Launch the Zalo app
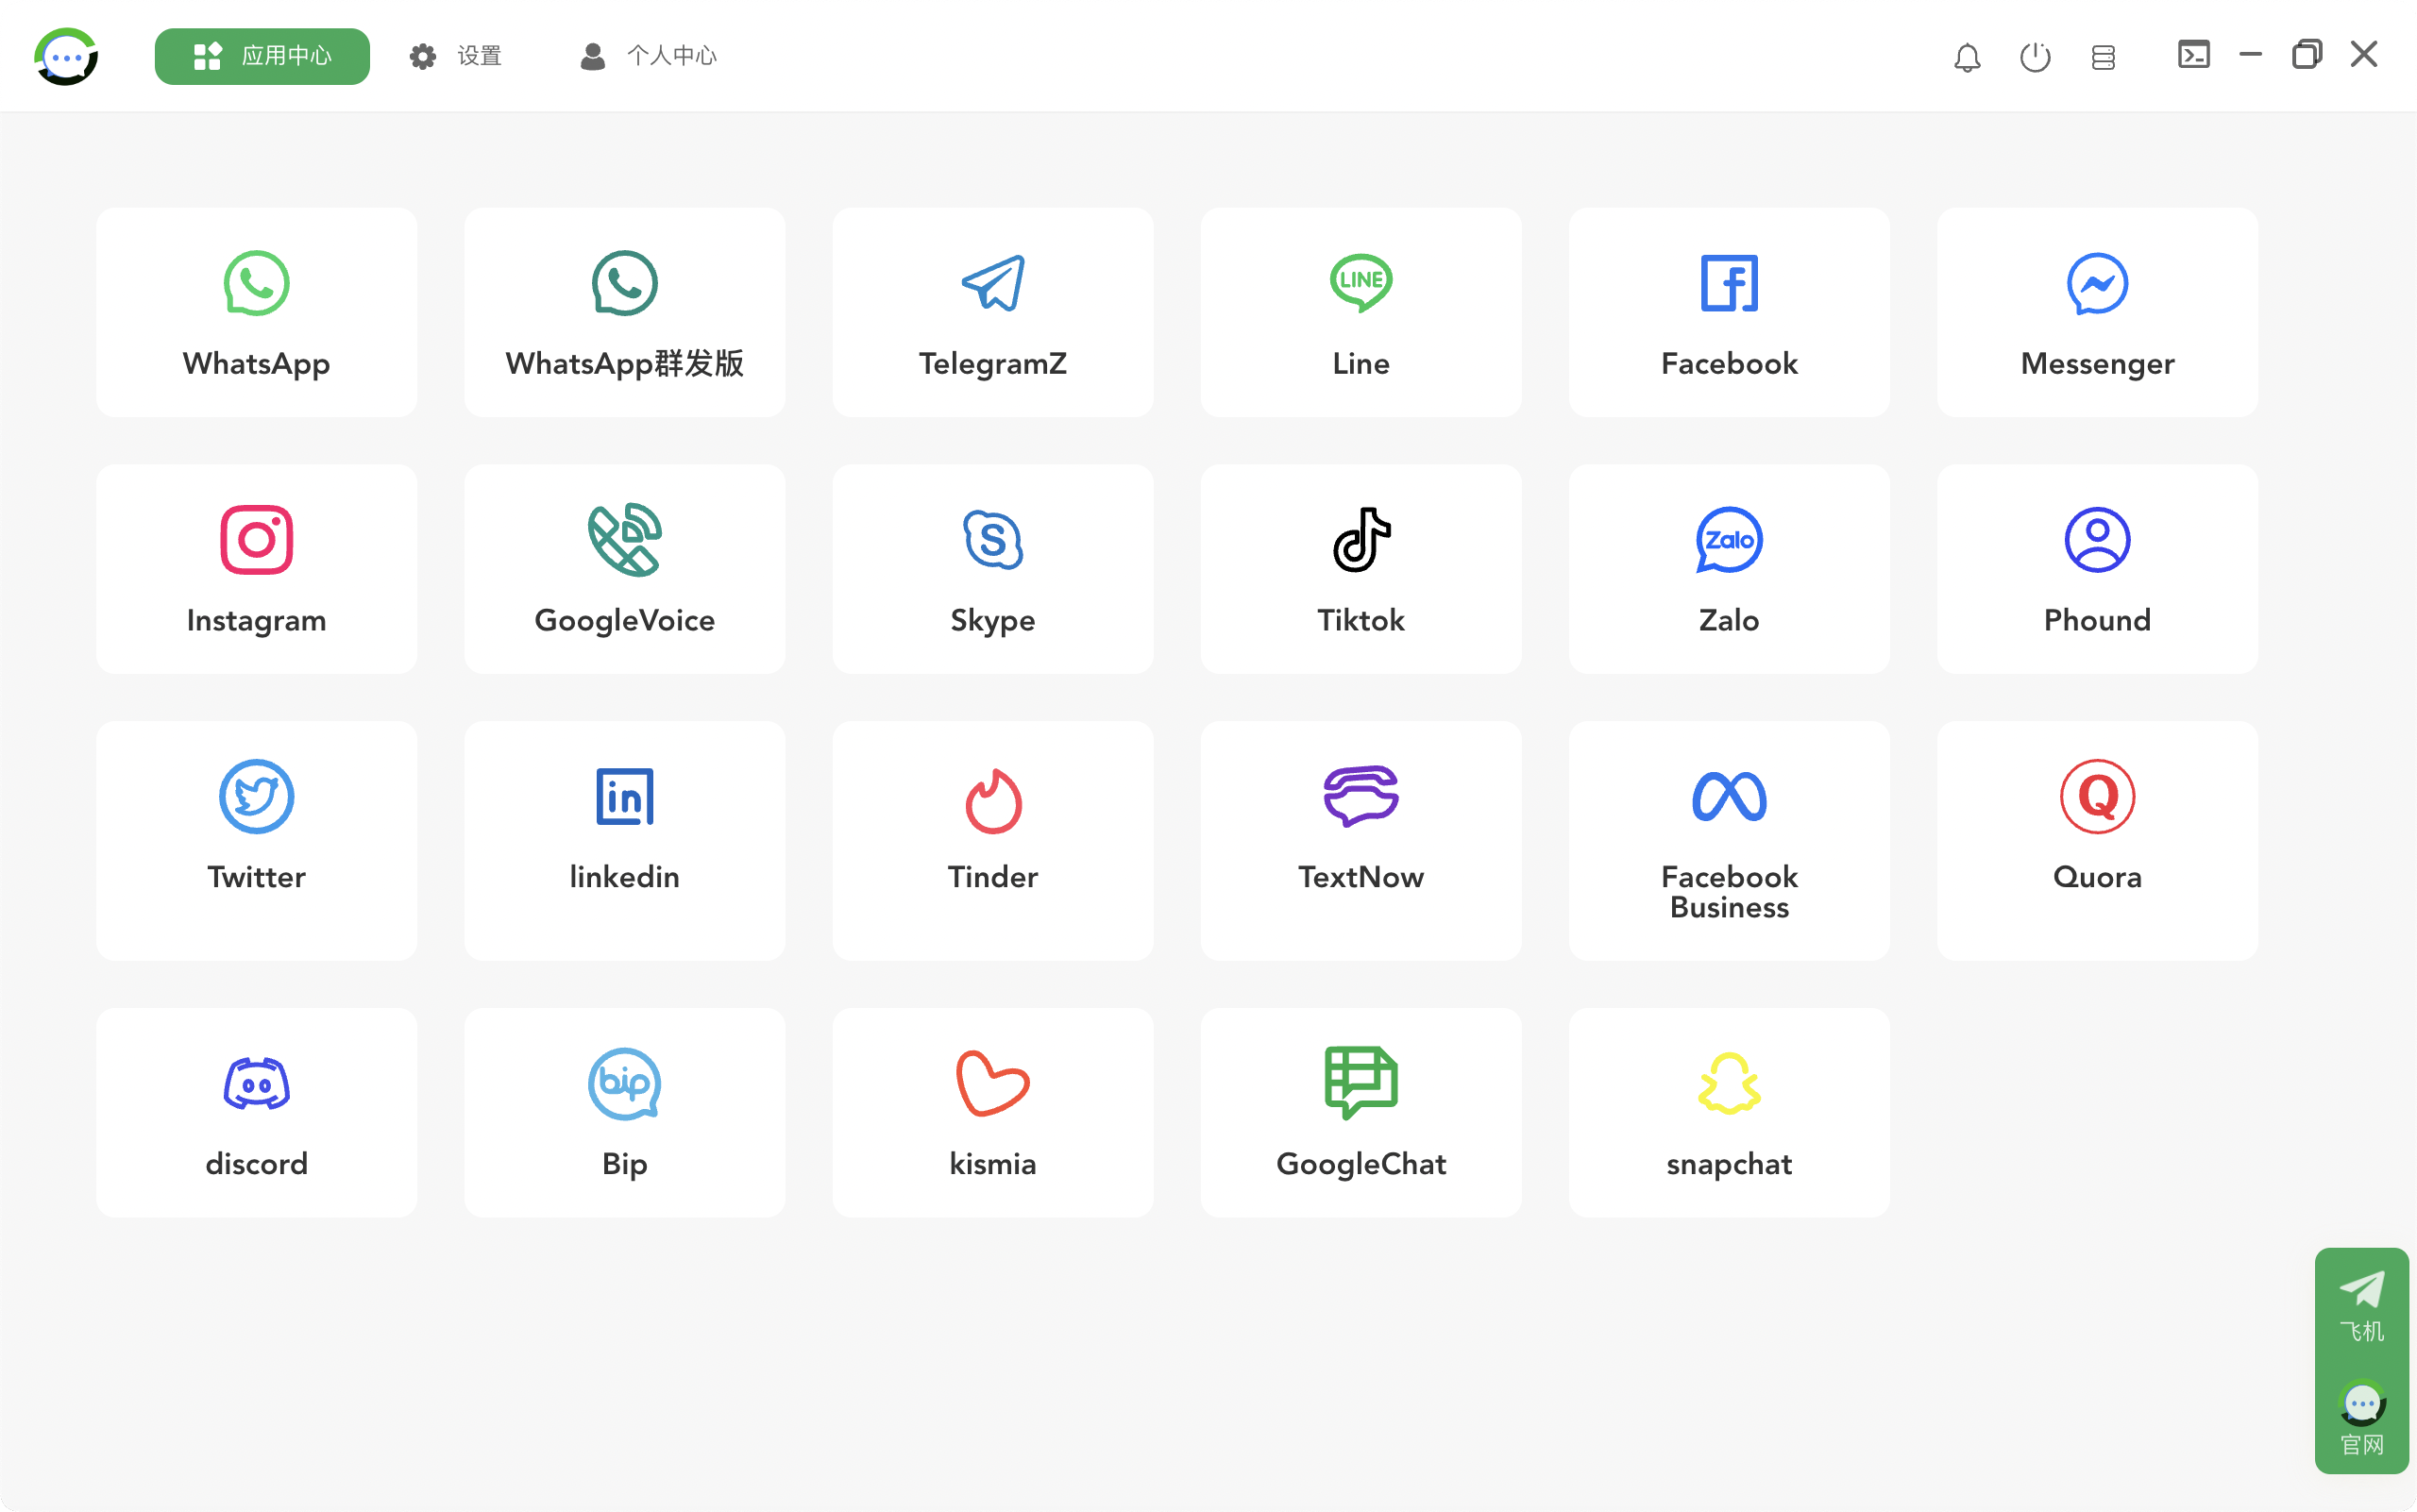 coord(1729,568)
